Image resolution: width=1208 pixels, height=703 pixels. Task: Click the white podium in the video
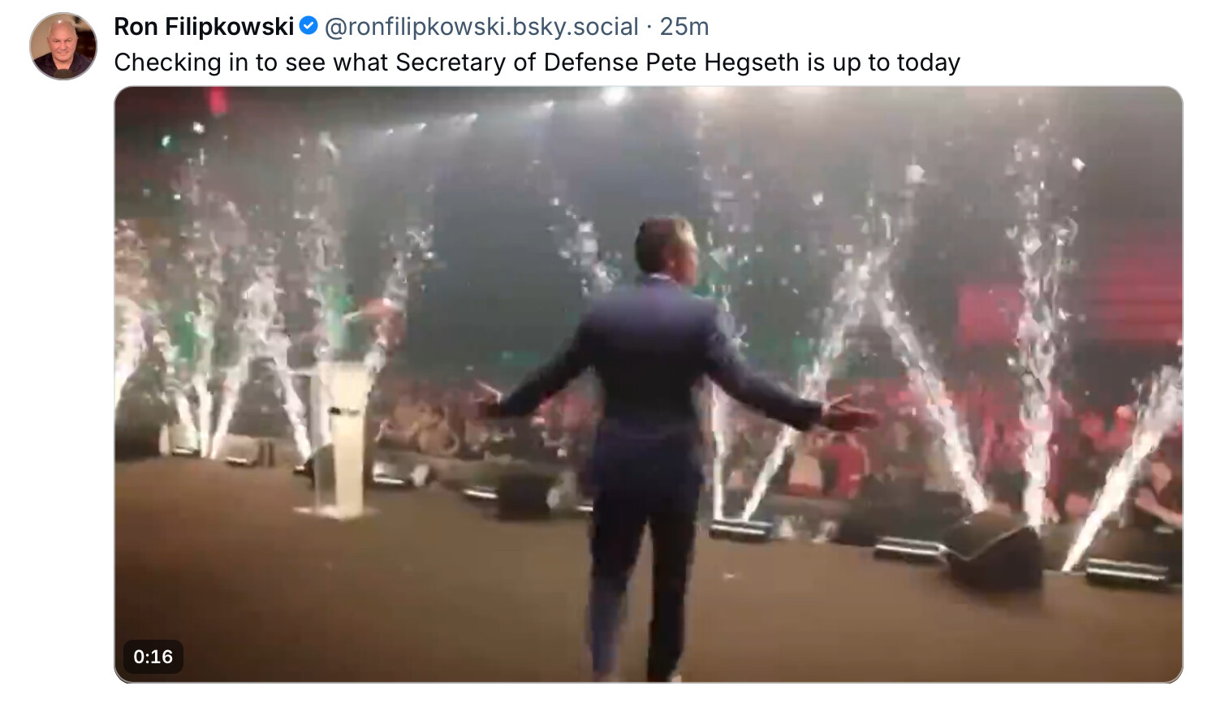(x=343, y=438)
